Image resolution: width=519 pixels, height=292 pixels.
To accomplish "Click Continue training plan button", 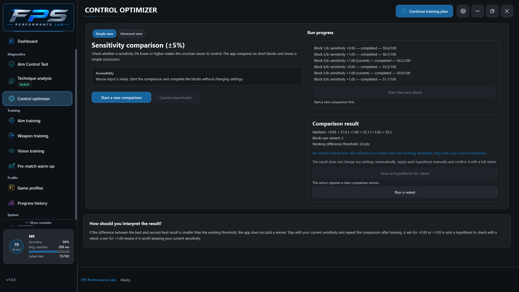I will (x=424, y=11).
